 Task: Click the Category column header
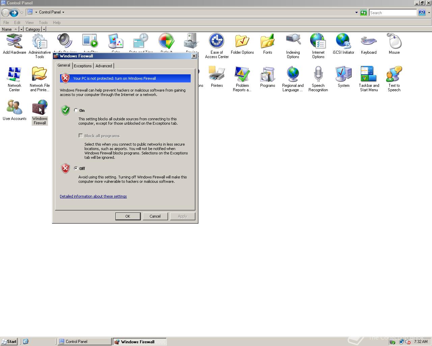point(33,29)
